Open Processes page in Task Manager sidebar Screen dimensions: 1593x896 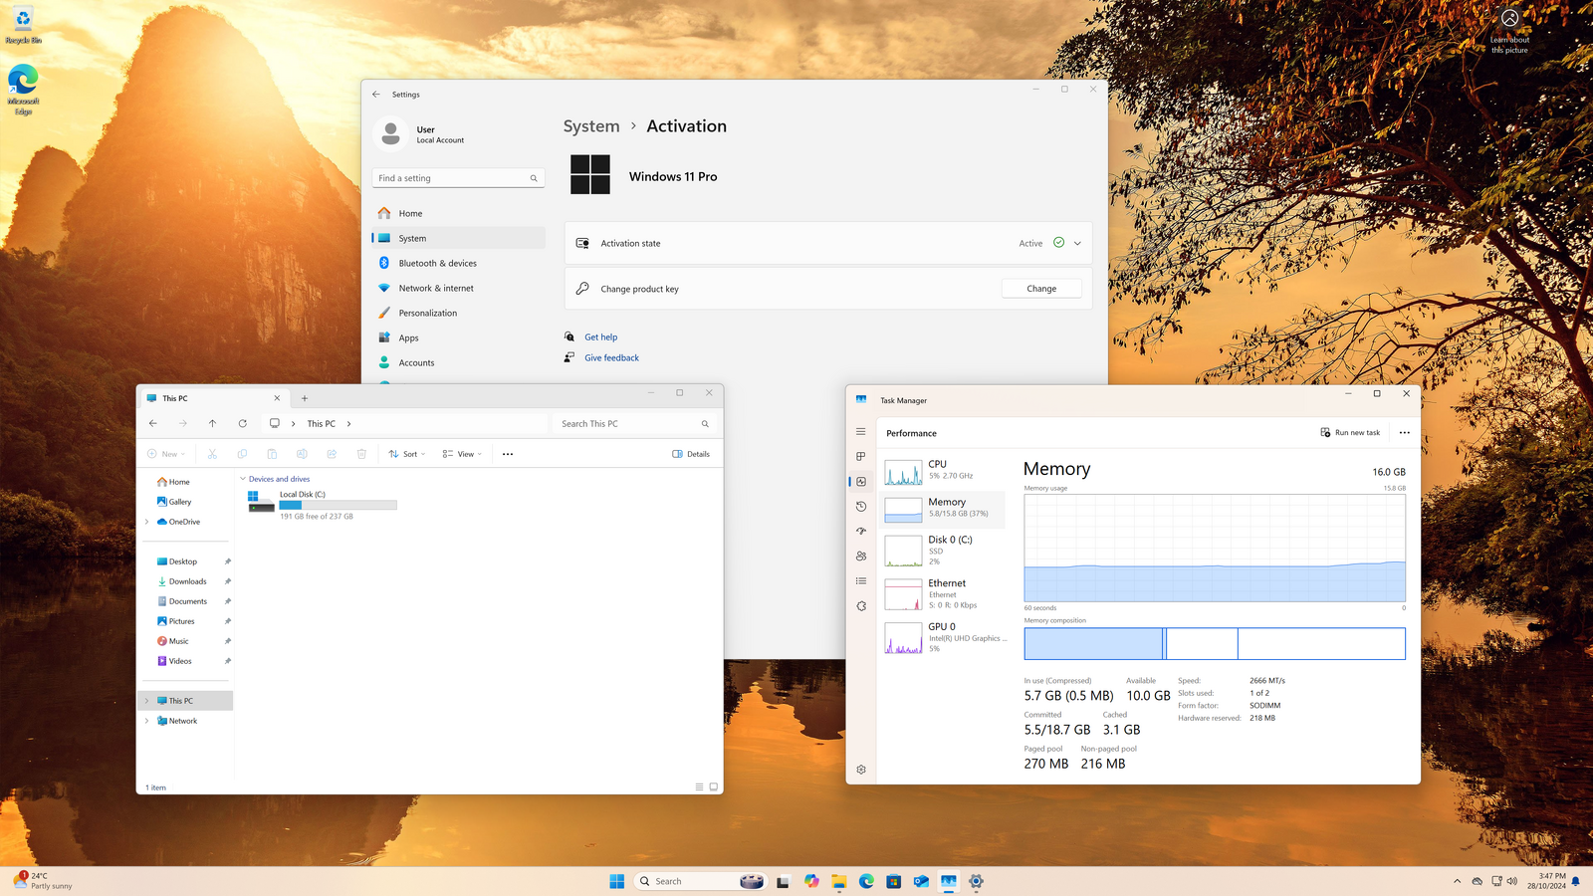pos(861,457)
